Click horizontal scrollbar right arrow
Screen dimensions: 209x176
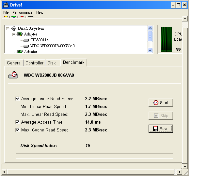[x=179, y=172]
